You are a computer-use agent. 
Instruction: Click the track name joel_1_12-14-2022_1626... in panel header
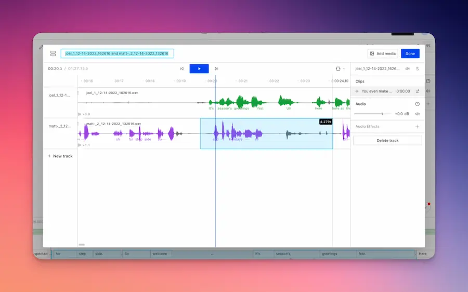(x=377, y=69)
